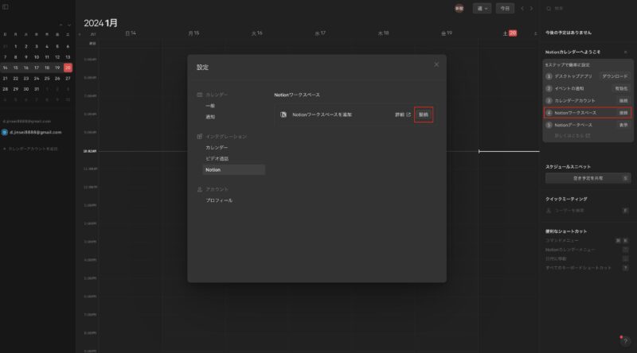Screen dimensions: 637x353
Task: Select 通知 in settings sidebar
Action: click(x=210, y=117)
